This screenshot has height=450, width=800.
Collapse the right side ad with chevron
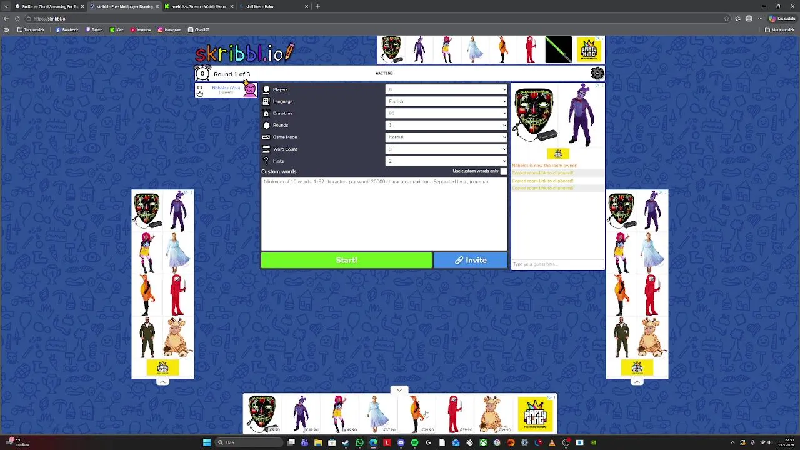[637, 382]
